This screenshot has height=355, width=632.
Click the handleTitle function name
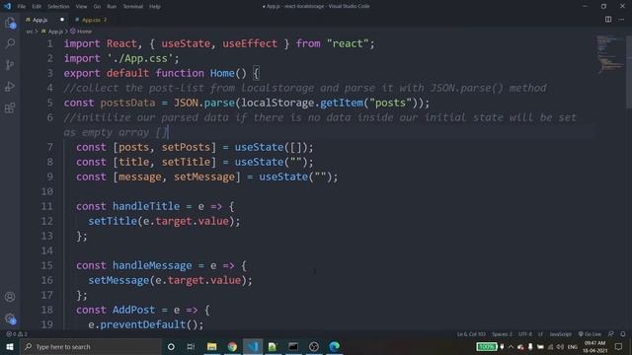pos(146,206)
